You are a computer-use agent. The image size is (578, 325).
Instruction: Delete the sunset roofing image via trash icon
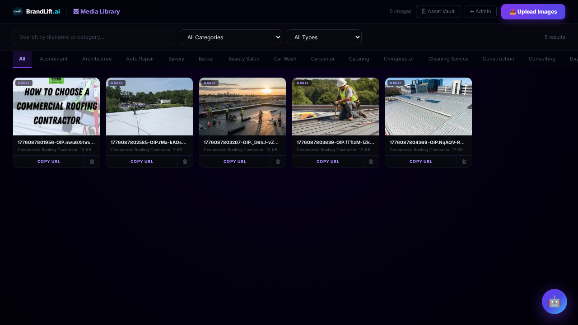click(x=278, y=162)
